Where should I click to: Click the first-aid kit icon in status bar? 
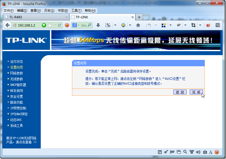(205, 152)
